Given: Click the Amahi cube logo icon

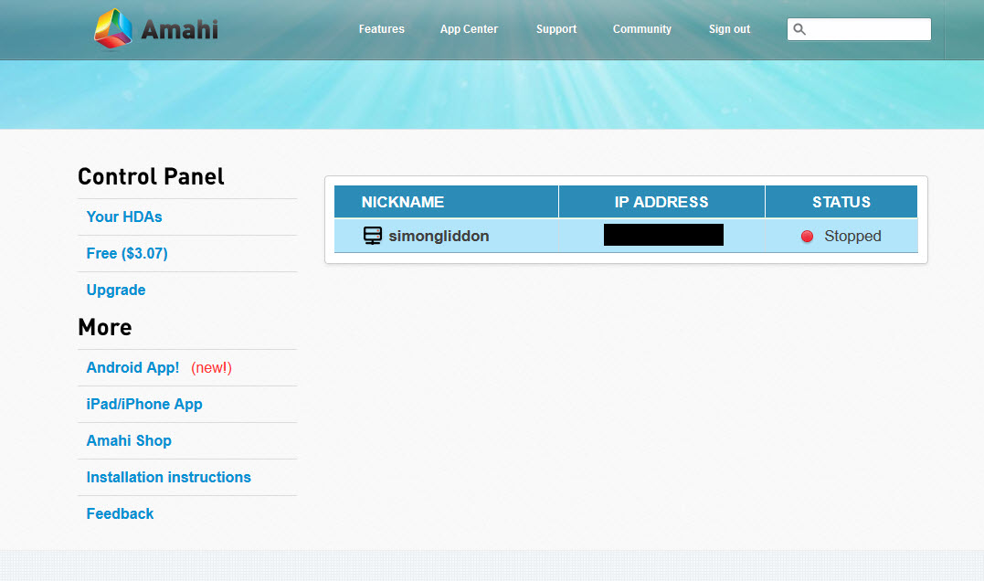Looking at the screenshot, I should (113, 28).
